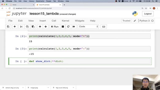Click the kernel idle circle indicator
Viewport: 160px width, 90px height.
152,21
